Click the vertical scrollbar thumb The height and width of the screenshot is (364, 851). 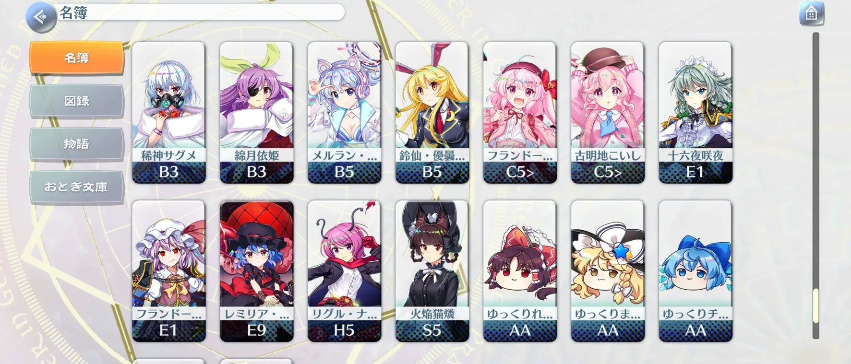pos(815,305)
